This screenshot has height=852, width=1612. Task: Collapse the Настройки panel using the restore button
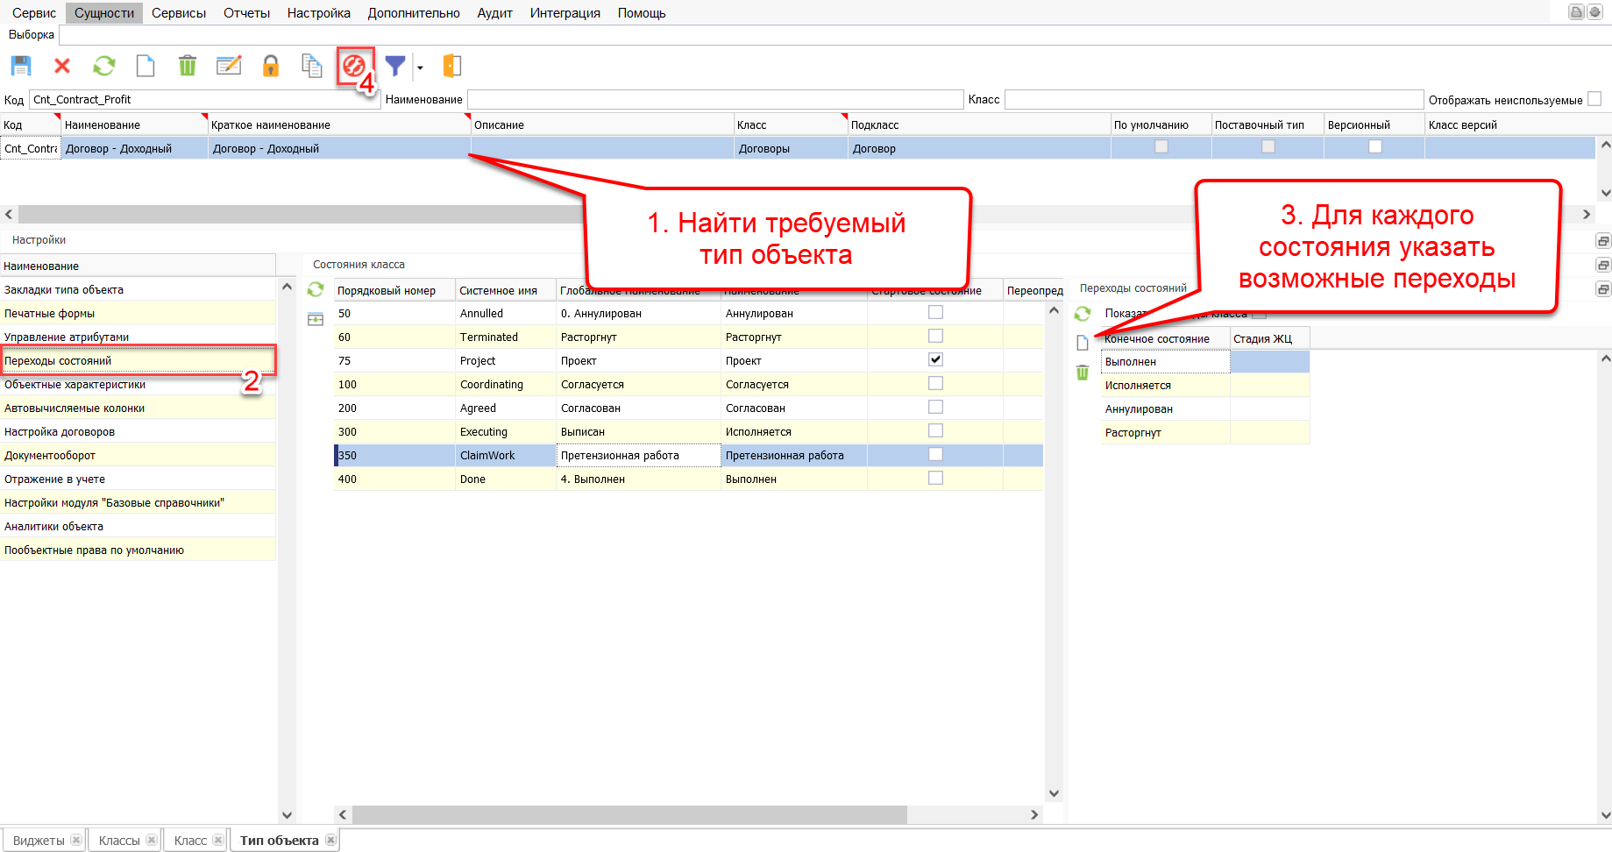point(1602,241)
